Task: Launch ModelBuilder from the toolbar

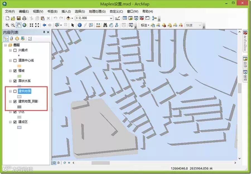Action: [x=154, y=18]
